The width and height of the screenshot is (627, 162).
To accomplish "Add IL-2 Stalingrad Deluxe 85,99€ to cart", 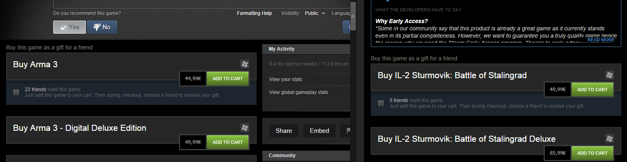I will tap(592, 153).
